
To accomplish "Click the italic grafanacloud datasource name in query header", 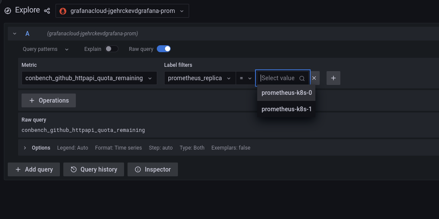I will coord(93,34).
